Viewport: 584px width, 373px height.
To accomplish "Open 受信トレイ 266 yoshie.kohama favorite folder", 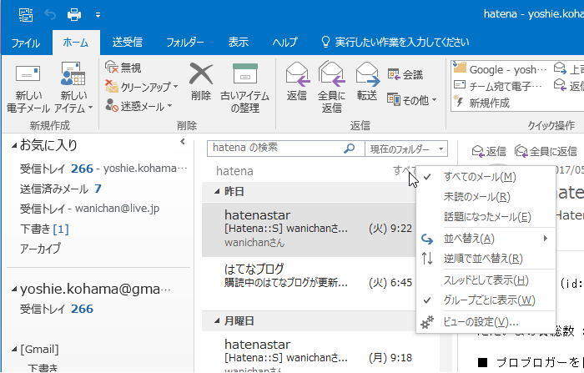I will (103, 169).
